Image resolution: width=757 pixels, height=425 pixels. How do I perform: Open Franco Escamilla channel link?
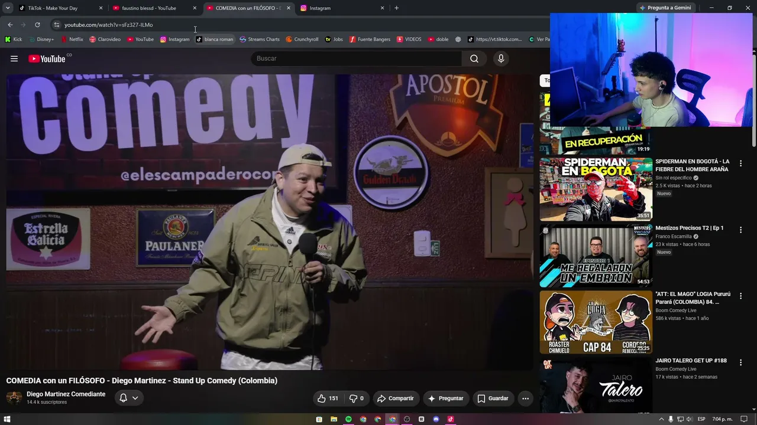click(x=674, y=237)
